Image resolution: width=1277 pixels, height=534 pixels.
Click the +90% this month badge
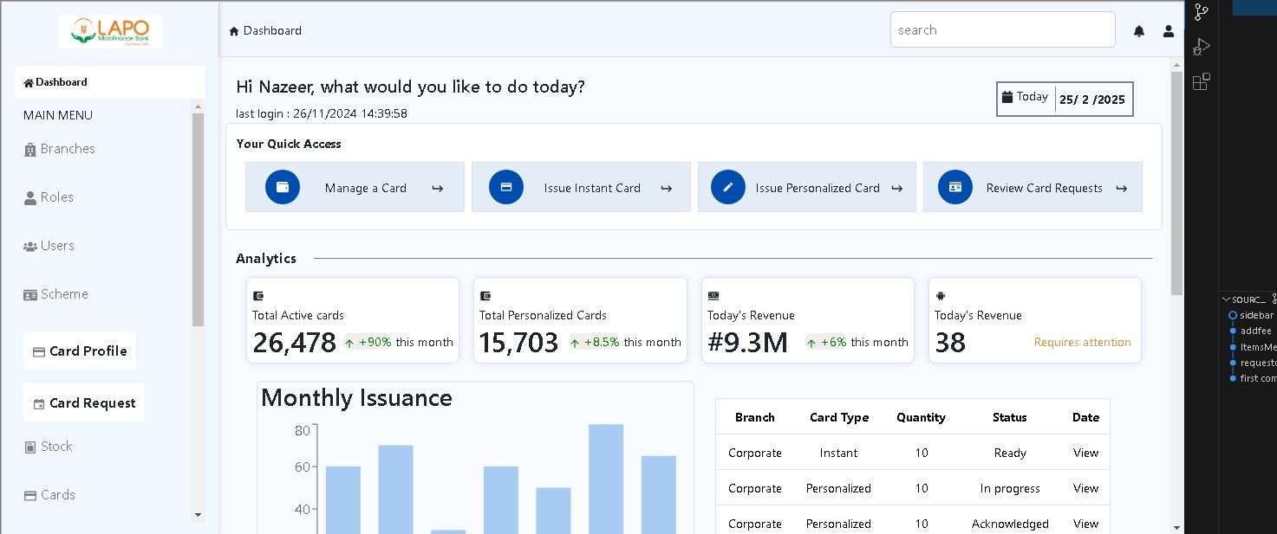399,343
